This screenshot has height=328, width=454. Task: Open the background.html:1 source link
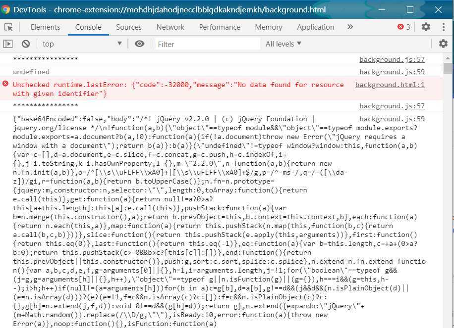(390, 85)
